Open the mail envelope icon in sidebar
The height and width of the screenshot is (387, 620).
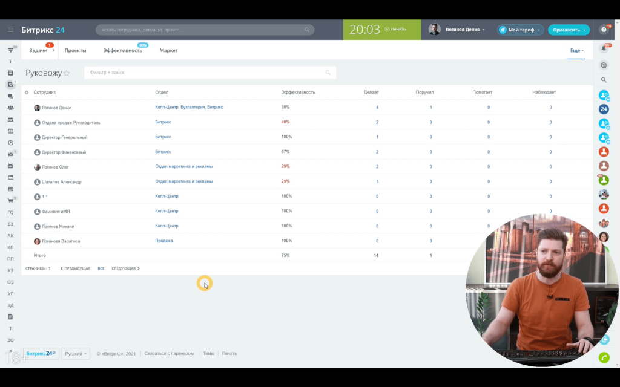pos(11,154)
